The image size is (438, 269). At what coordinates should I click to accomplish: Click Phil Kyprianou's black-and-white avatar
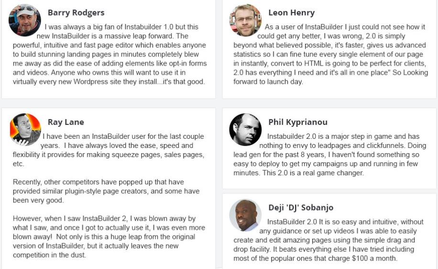coord(245,129)
